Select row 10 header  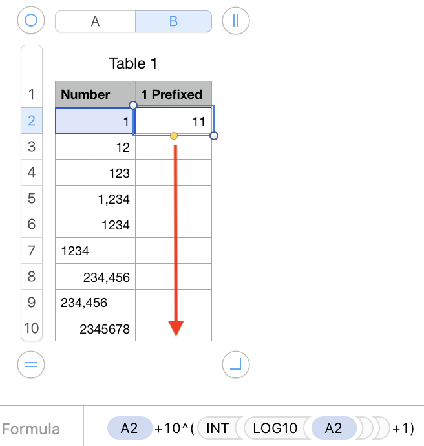pos(31,328)
